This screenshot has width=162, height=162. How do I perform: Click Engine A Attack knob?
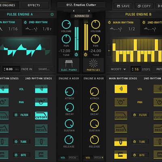(69, 92)
